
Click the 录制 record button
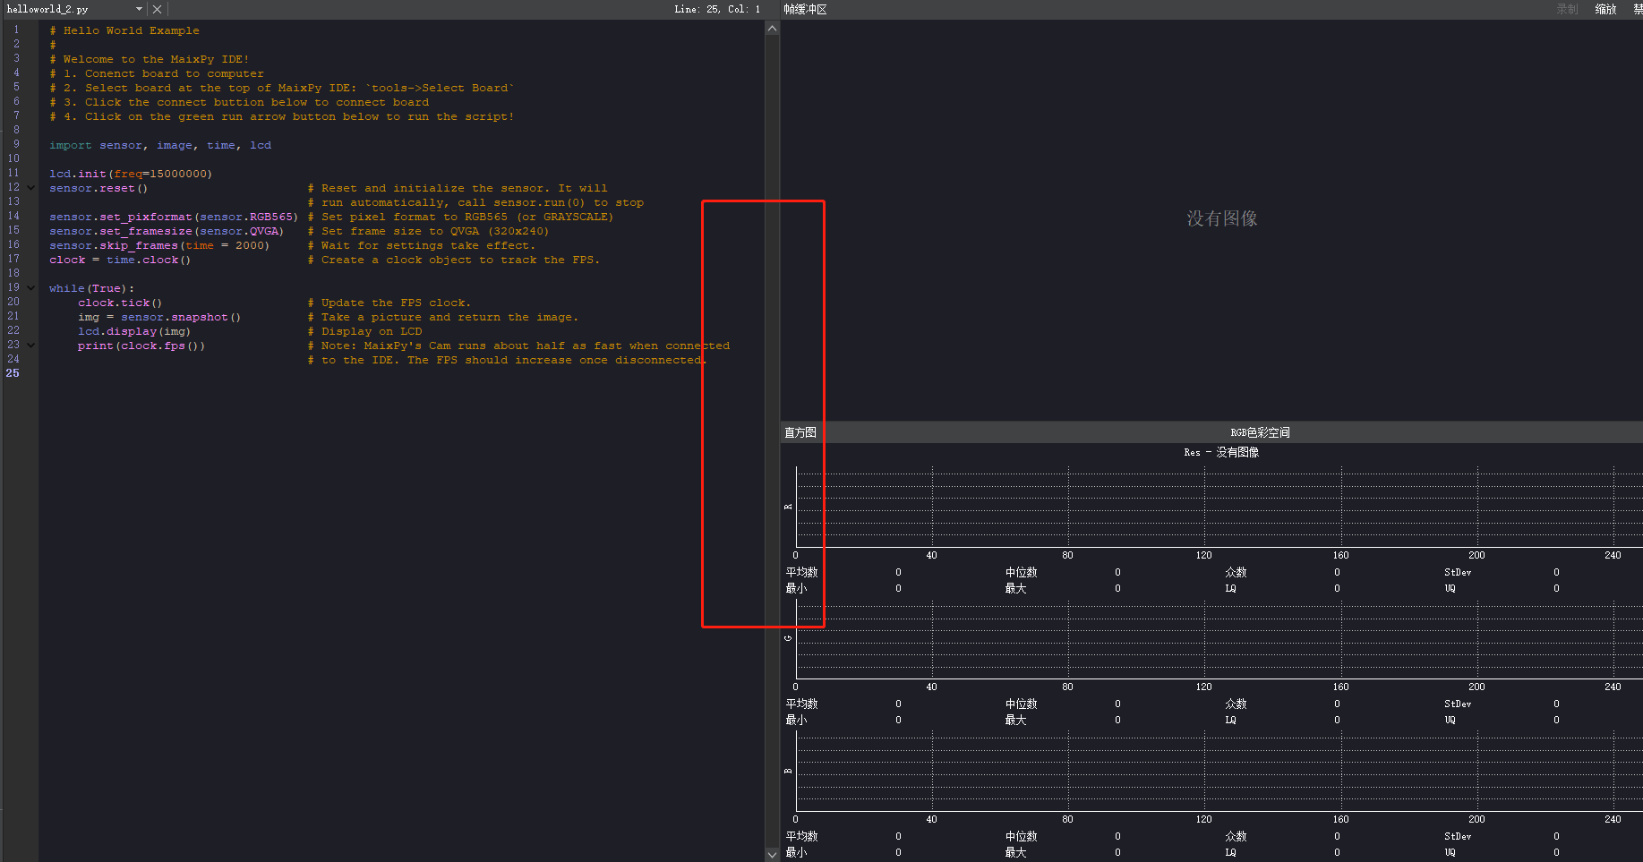(1567, 9)
